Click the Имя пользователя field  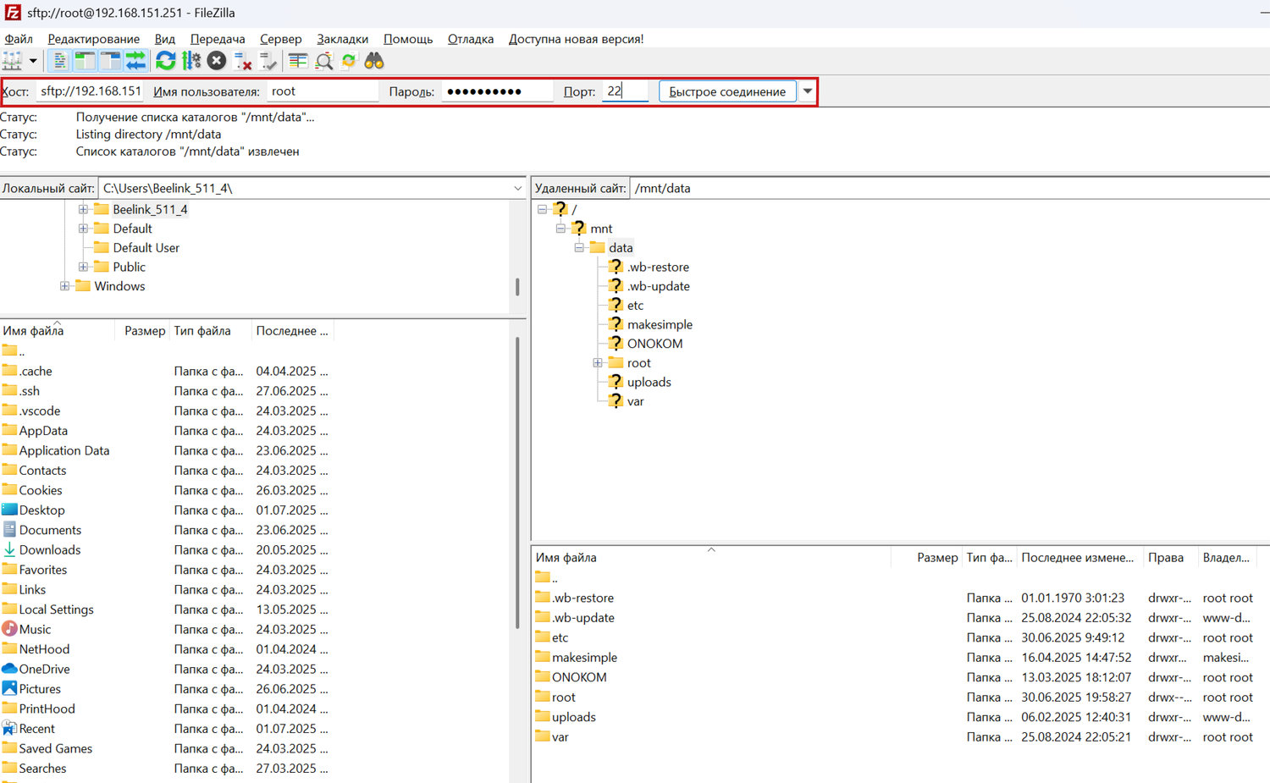(x=323, y=91)
